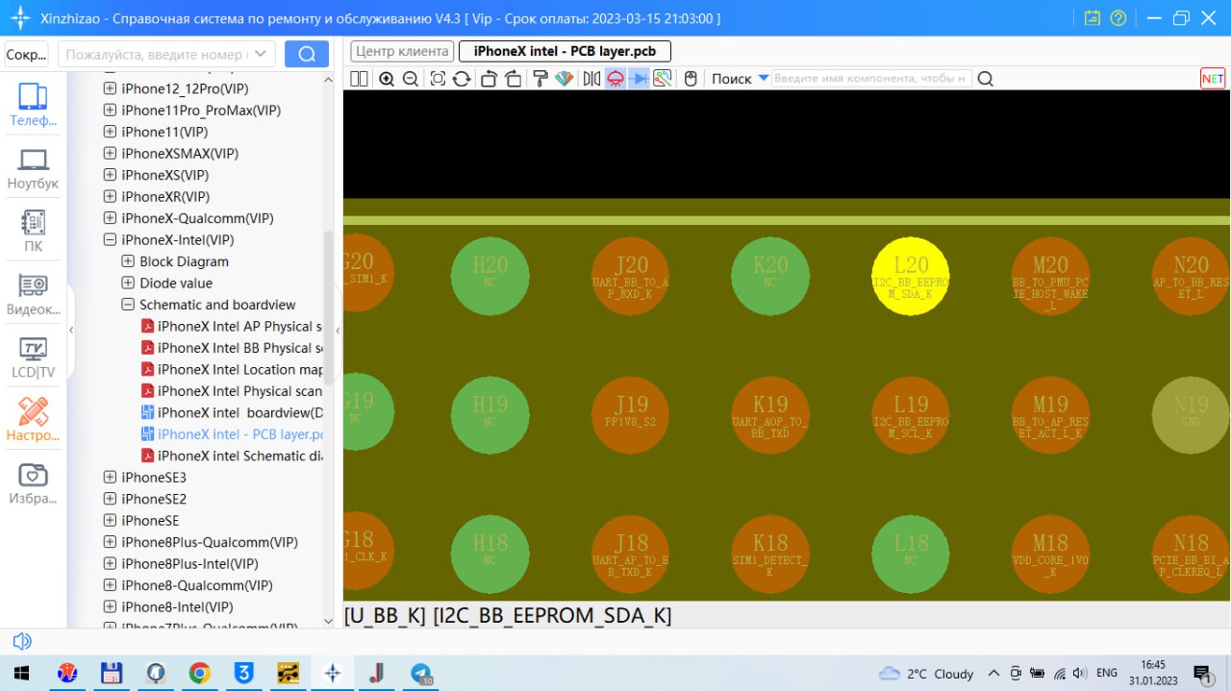The height and width of the screenshot is (691, 1231).
Task: Expand the Diode value node
Action: 128,284
